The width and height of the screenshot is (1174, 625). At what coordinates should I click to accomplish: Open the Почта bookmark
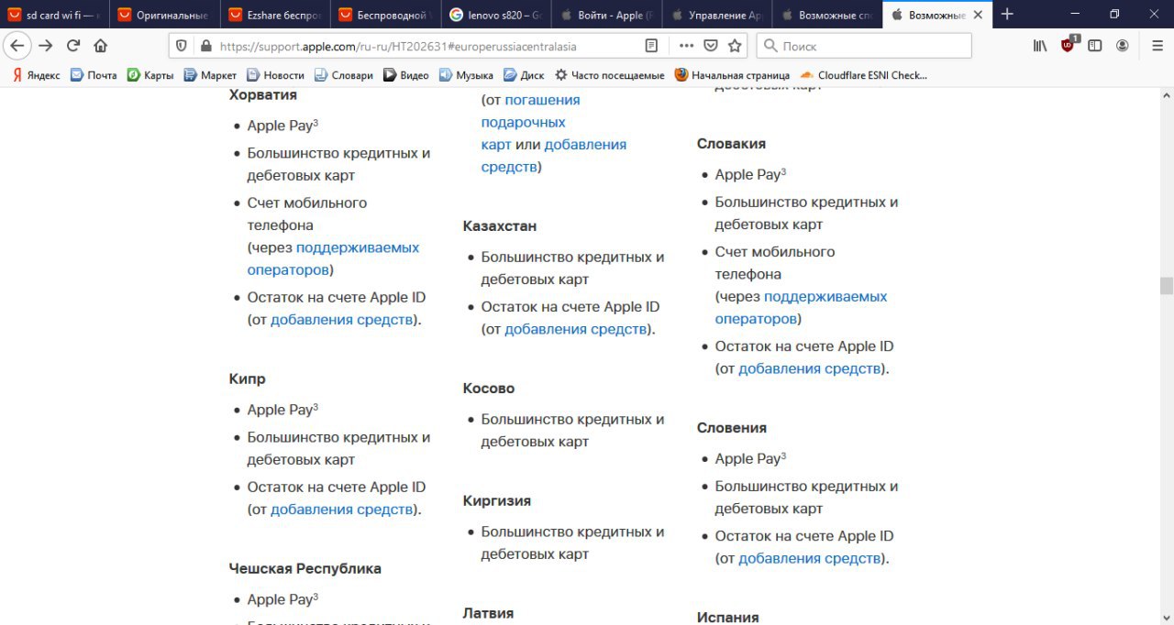pos(94,75)
